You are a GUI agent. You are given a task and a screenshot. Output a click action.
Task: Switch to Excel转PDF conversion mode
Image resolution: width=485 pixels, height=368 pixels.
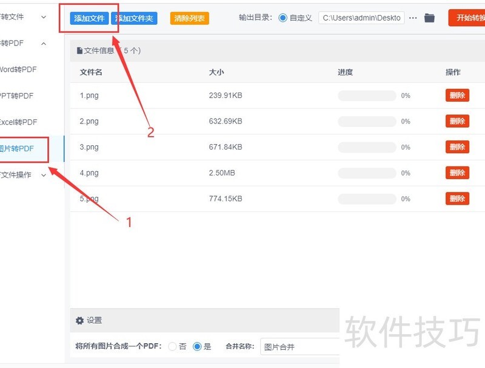pyautogui.click(x=16, y=122)
